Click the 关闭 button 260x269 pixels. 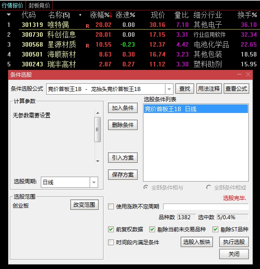click(234, 254)
